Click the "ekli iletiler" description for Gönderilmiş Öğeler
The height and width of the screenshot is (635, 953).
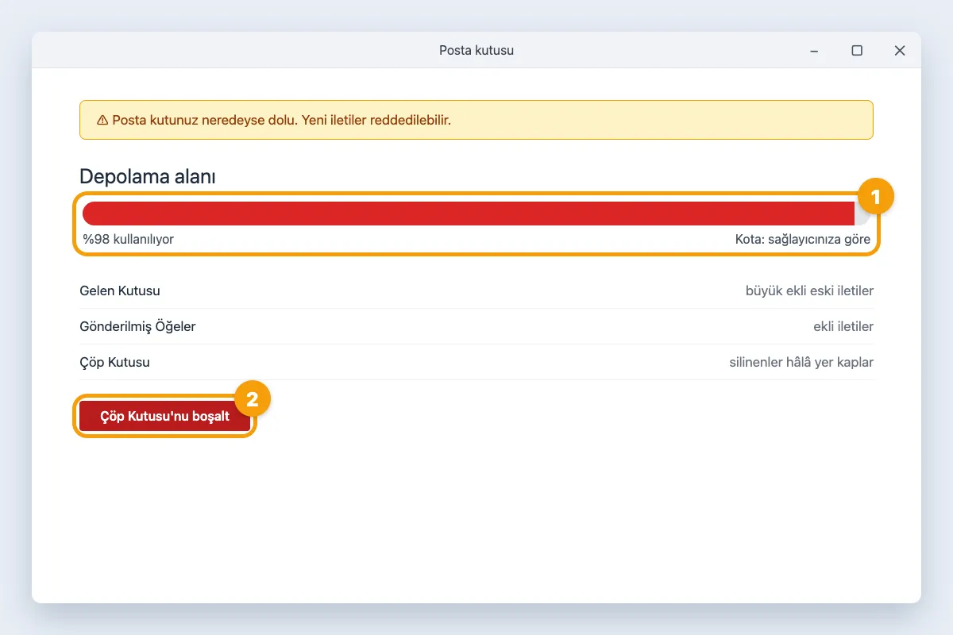(843, 326)
